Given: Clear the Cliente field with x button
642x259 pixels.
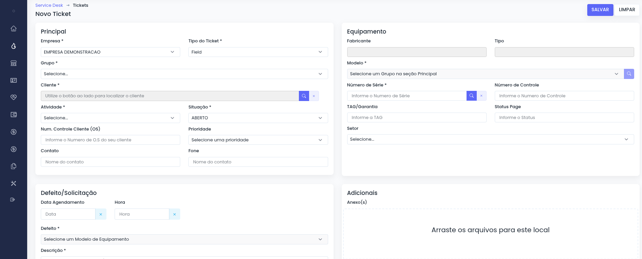Looking at the screenshot, I should tap(314, 96).
